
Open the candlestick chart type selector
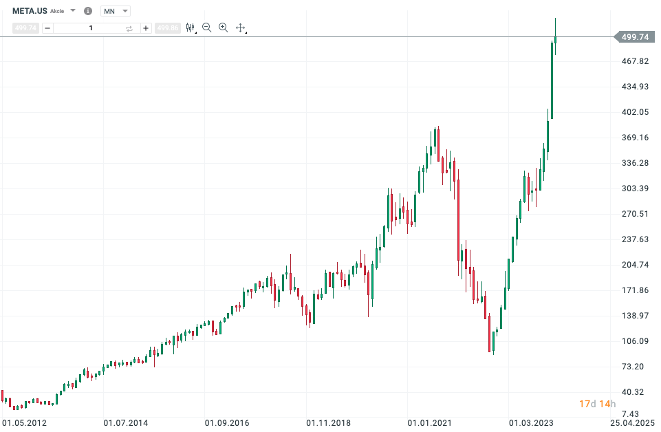coord(191,28)
